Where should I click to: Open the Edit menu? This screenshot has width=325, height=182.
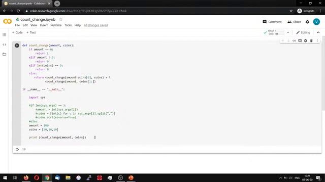point(25,25)
